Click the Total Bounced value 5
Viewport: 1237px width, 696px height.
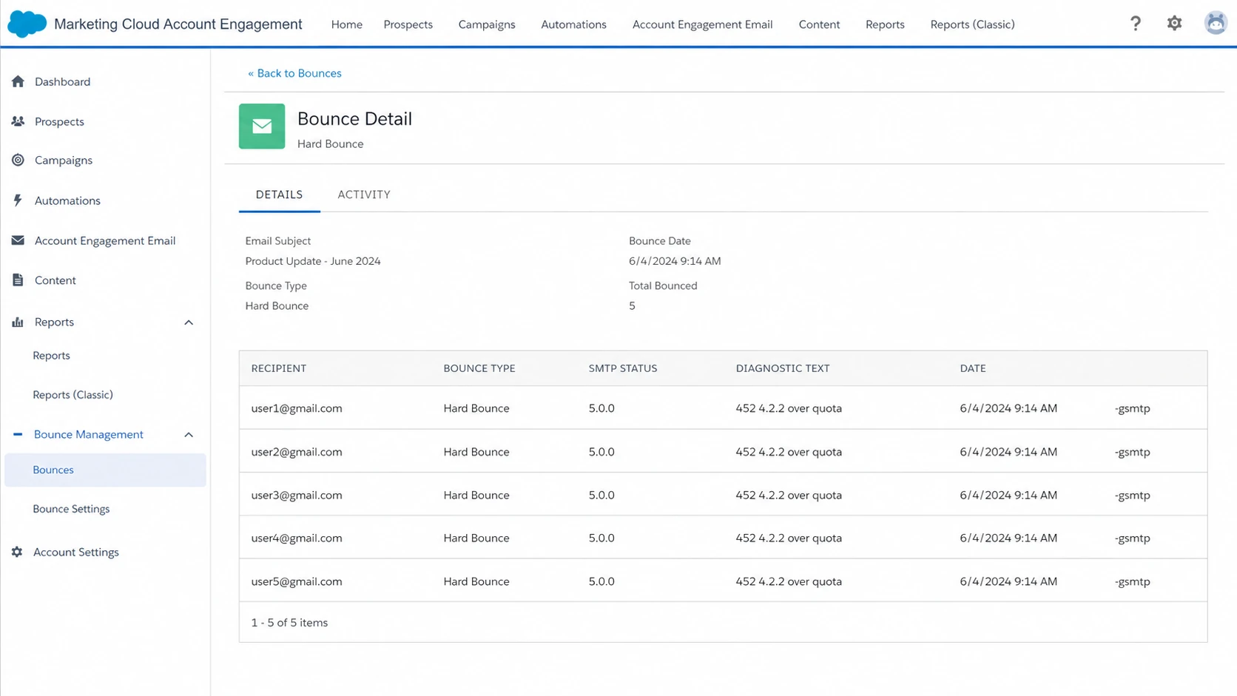(x=632, y=306)
